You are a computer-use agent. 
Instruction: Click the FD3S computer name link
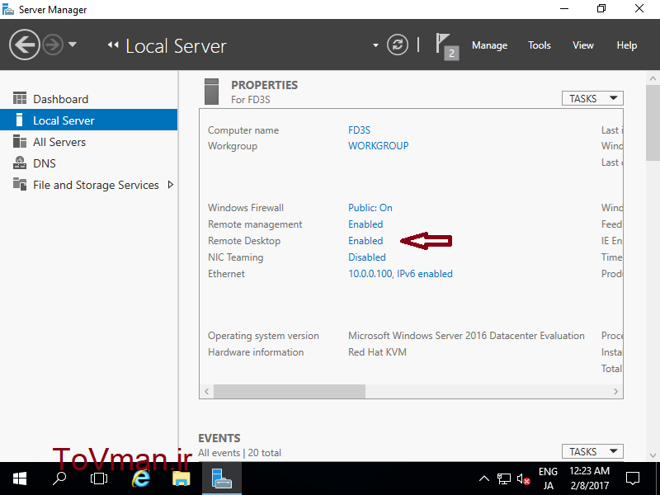[359, 130]
